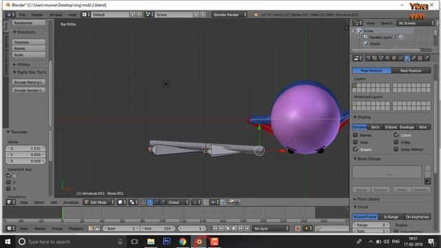Viewport: 441px width, 248px height.
Task: Open the Render properties tab icon
Action: pyautogui.click(x=368, y=58)
